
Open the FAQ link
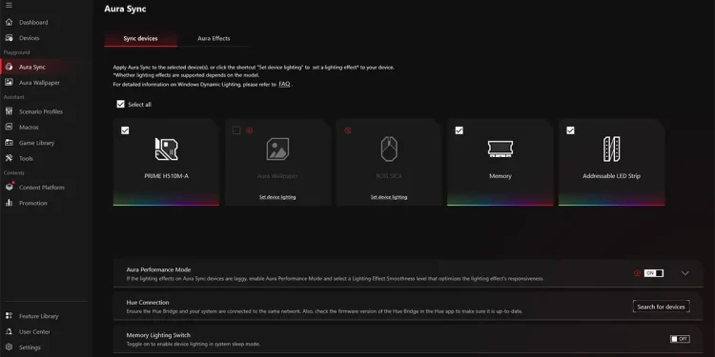click(284, 84)
